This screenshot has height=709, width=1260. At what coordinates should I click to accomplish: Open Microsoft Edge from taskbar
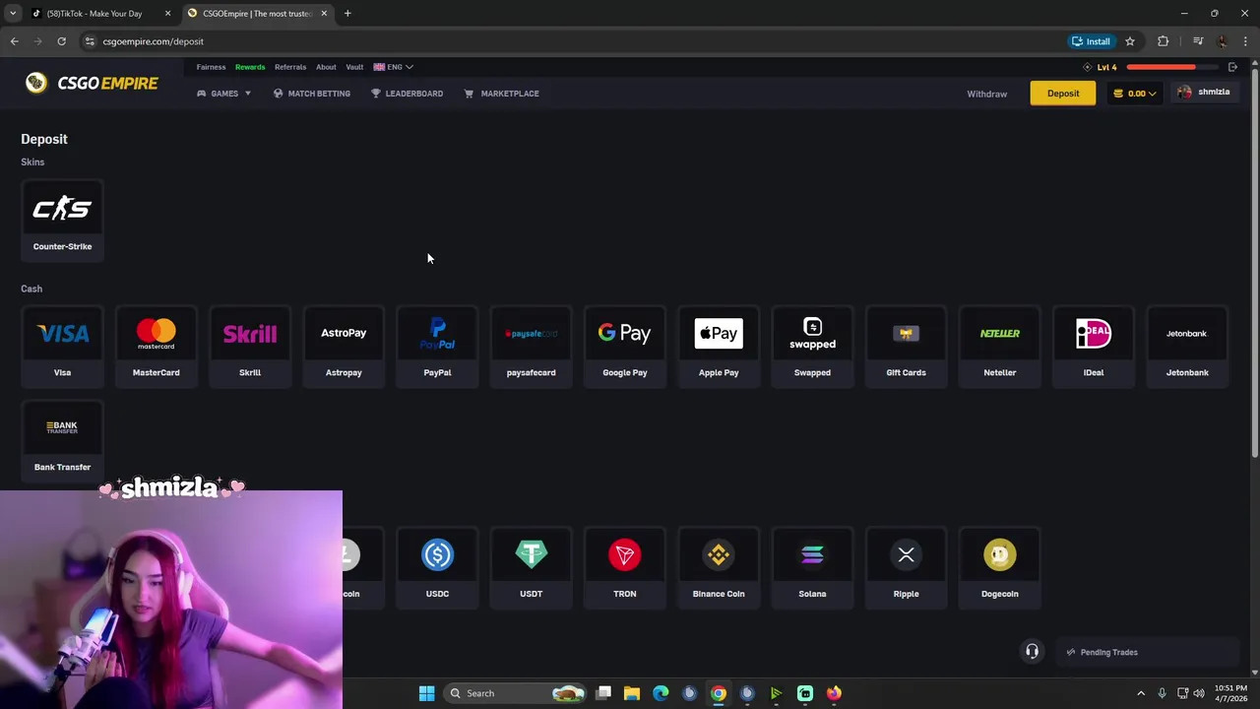[661, 693]
